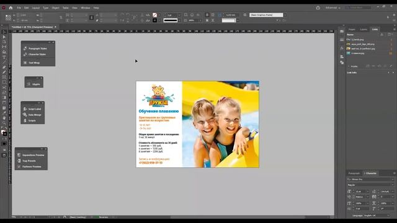Click the fill and stroke swatch in toolbox

click(4, 133)
